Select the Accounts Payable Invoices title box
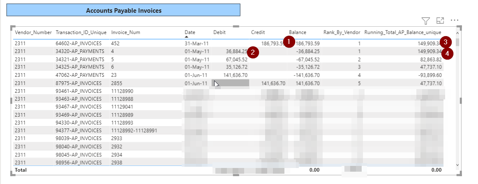 (x=123, y=11)
